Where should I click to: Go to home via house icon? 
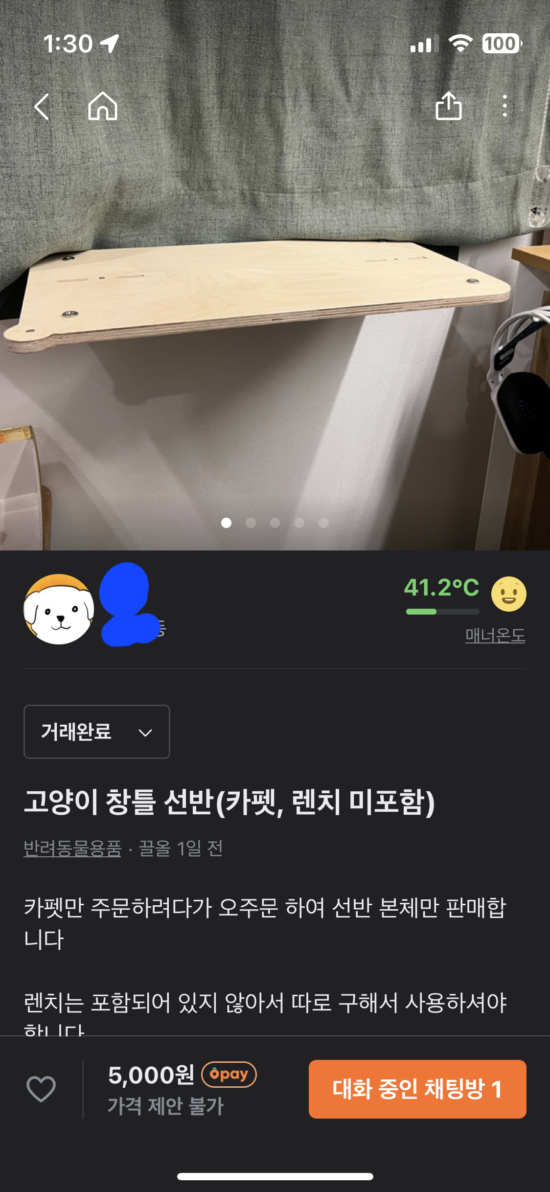(x=103, y=106)
